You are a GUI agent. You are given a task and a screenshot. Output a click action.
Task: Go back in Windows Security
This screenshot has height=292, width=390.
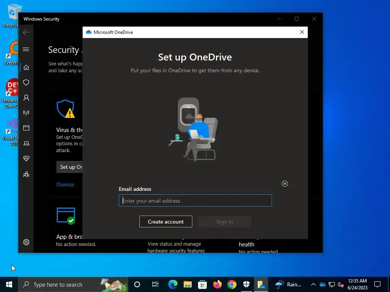26,32
